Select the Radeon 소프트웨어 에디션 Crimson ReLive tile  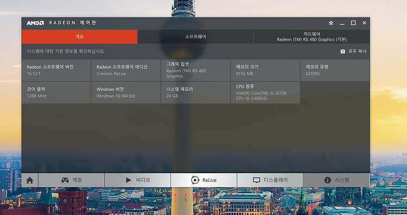pyautogui.click(x=126, y=70)
